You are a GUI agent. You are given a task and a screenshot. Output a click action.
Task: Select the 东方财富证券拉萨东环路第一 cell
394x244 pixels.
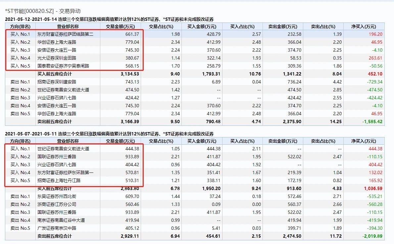pos(65,172)
